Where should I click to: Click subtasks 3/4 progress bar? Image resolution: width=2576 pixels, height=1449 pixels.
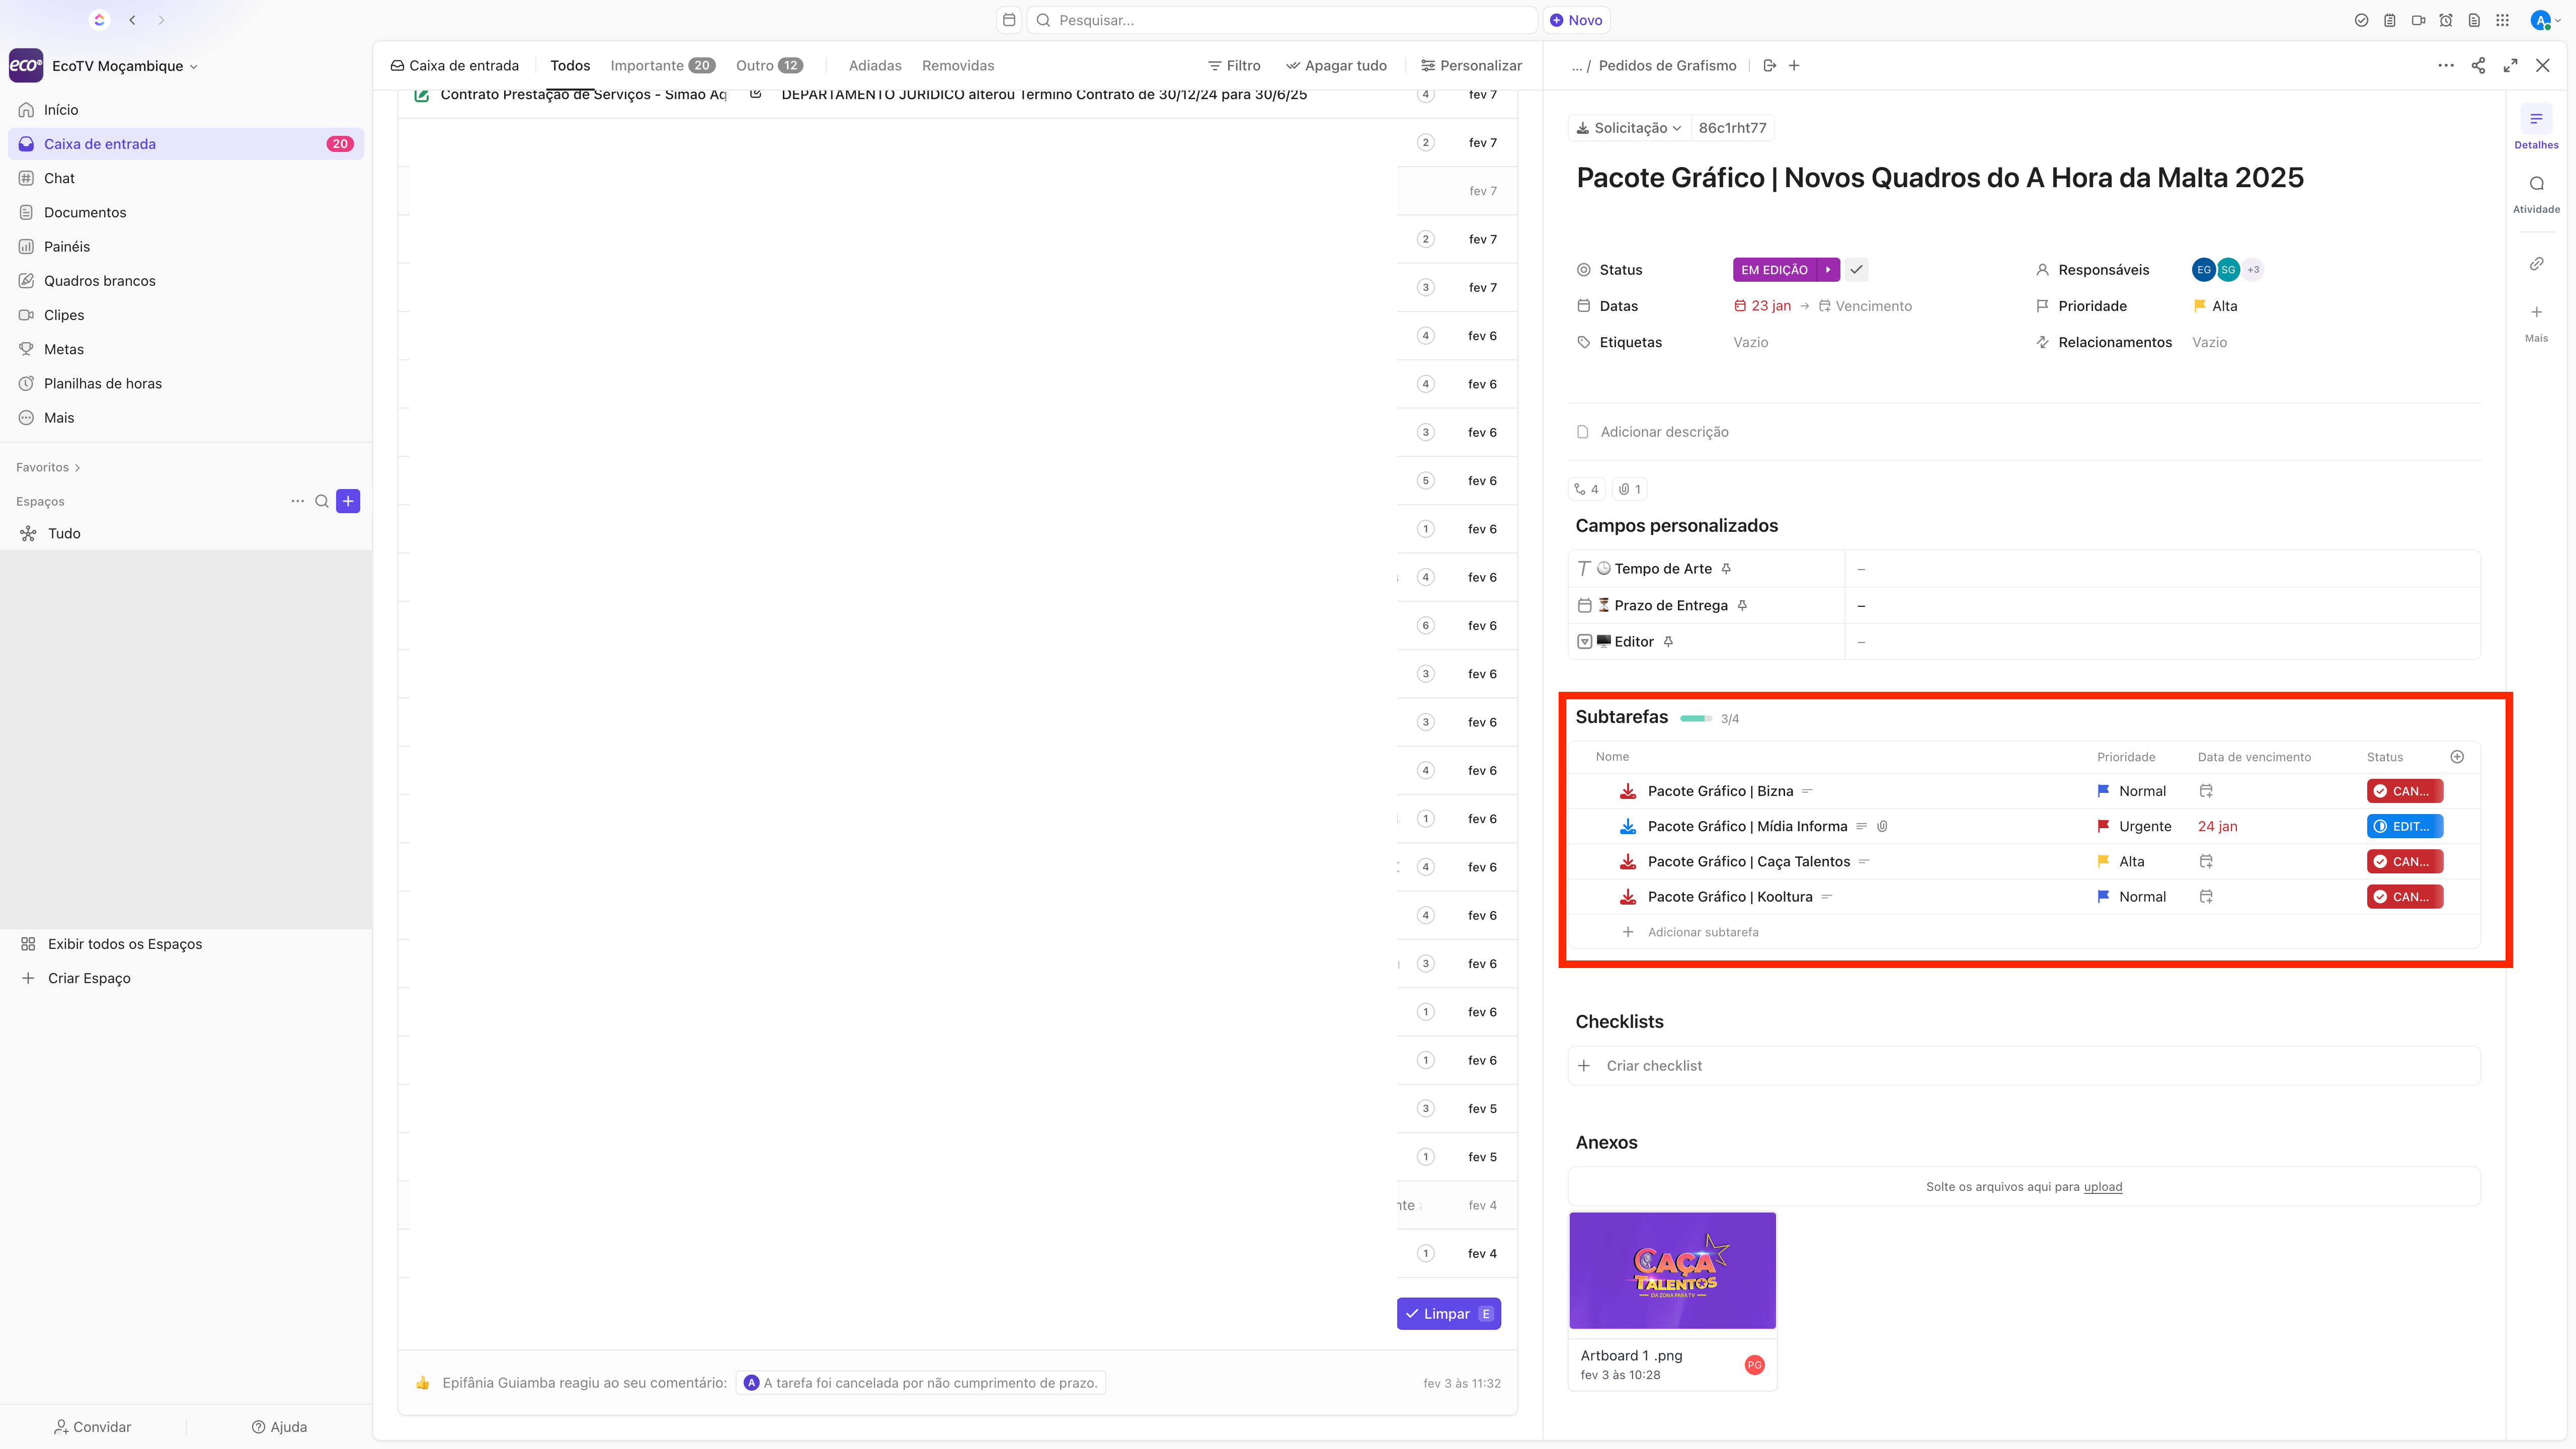click(x=1696, y=719)
